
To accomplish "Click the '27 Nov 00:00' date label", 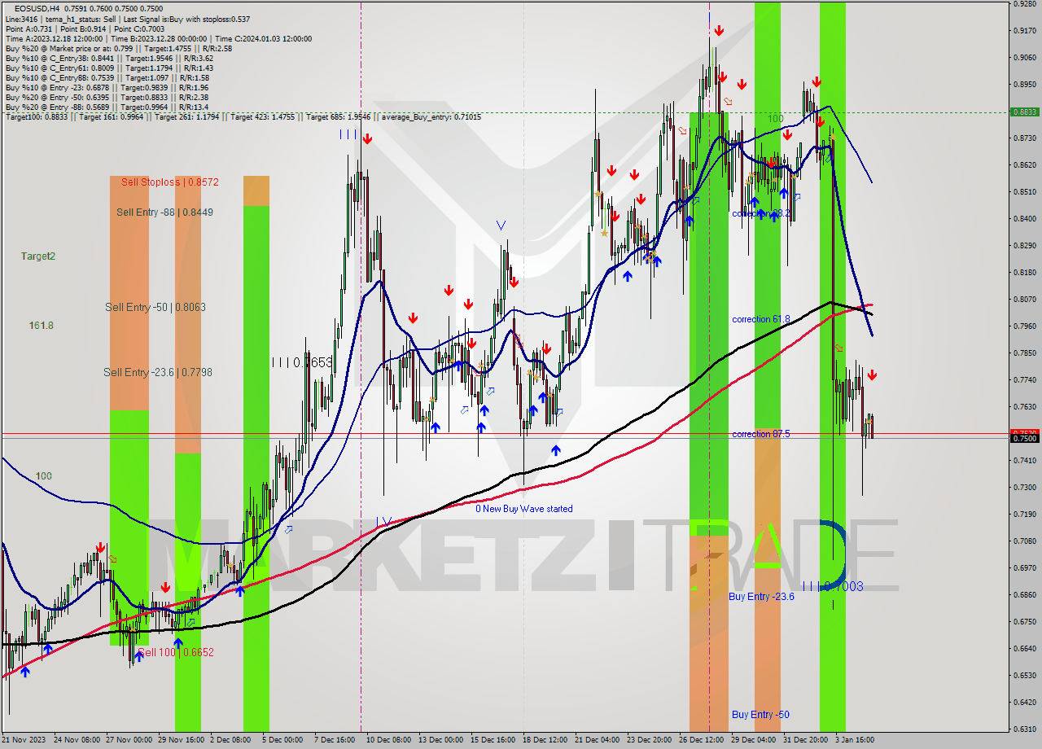I will [x=129, y=740].
